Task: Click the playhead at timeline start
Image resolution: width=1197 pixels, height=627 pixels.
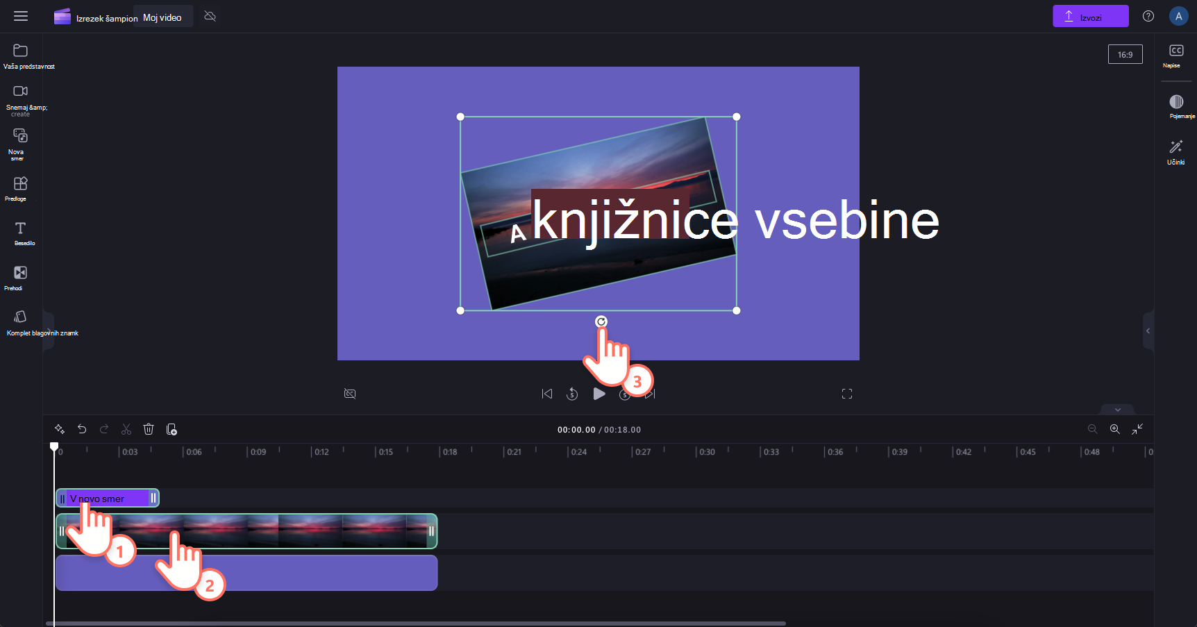Action: (x=54, y=446)
